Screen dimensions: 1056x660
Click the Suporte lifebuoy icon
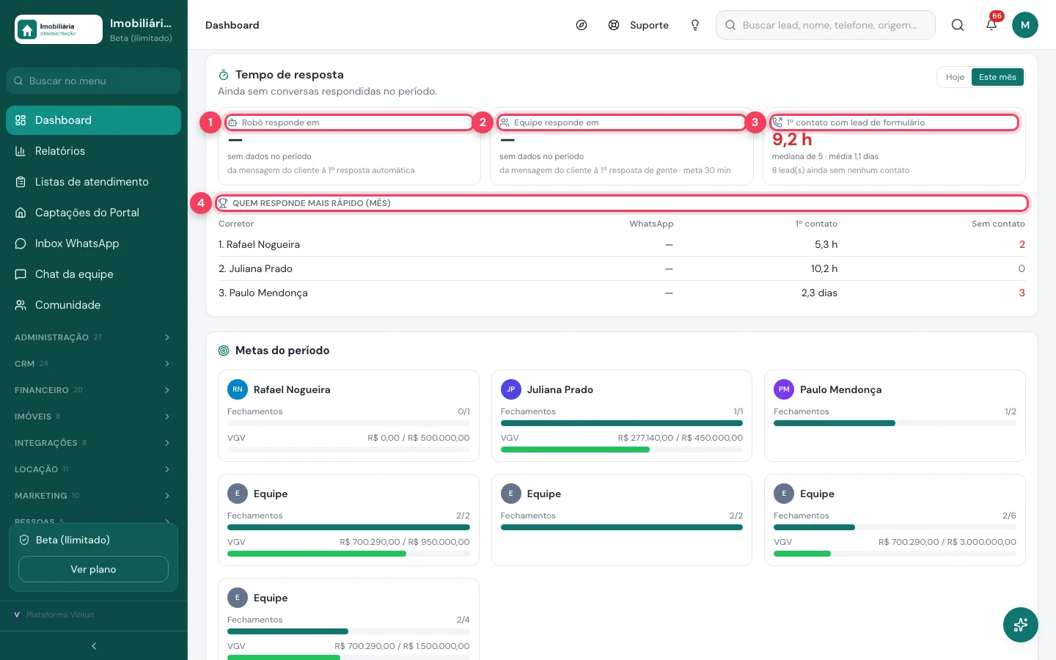tap(614, 25)
